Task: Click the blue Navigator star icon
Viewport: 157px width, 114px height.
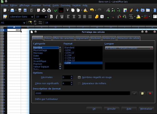Action: pos(137,10)
